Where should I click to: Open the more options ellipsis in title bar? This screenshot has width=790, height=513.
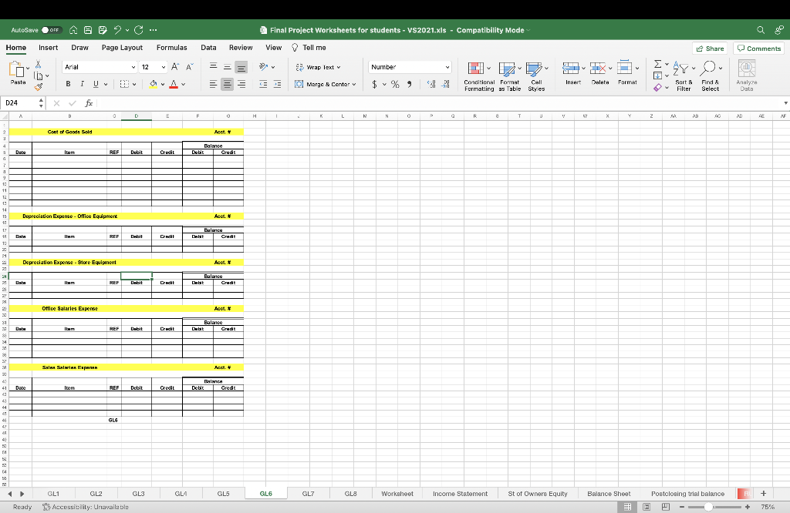click(x=154, y=30)
